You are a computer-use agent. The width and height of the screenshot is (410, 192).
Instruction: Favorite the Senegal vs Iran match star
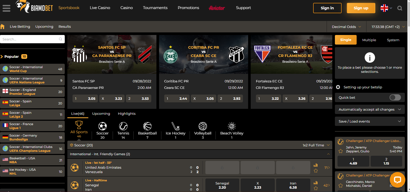pyautogui.click(x=316, y=188)
